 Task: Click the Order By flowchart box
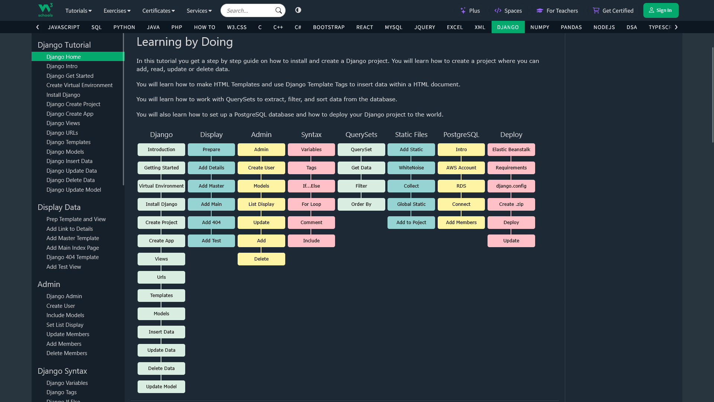361,204
